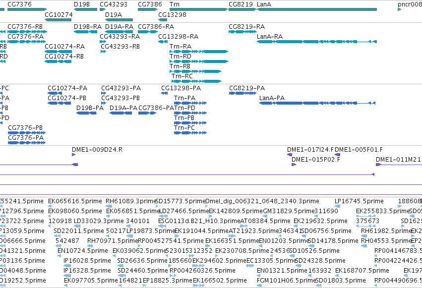Select the 'EK168707.5prime' EST label
The width and height of the screenshot is (422, 288).
[362, 271]
